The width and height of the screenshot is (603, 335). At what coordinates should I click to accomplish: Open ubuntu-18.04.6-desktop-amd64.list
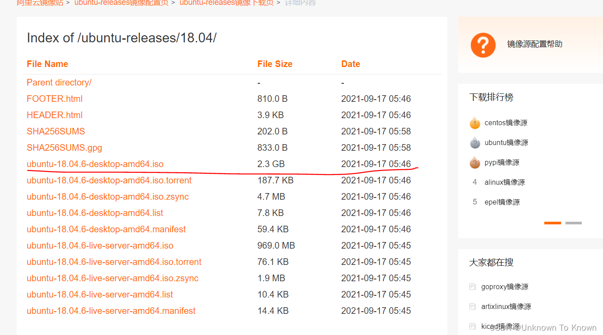tap(95, 213)
